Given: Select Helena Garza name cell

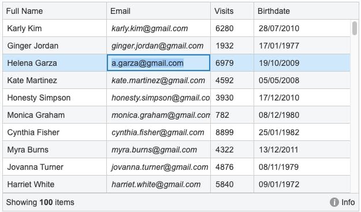Looking at the screenshot, I should tap(54, 63).
